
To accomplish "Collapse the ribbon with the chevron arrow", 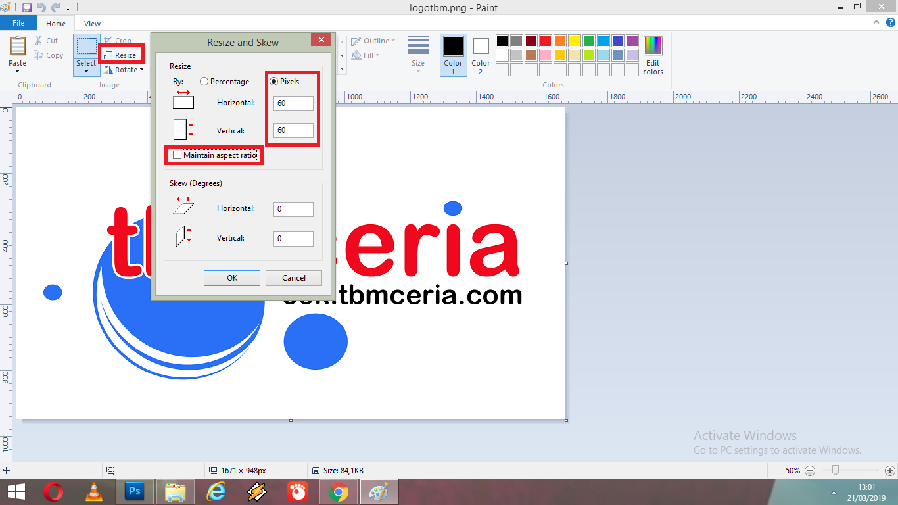I will [x=875, y=22].
